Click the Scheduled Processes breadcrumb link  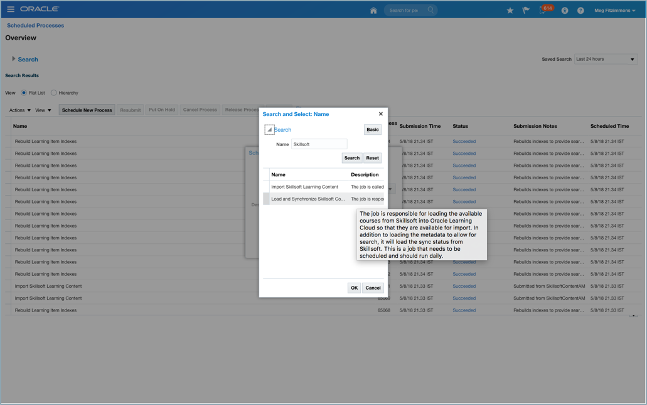pos(36,25)
